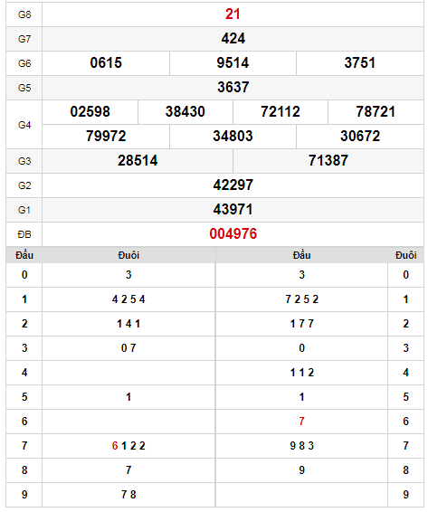Select G4 number 34803
This screenshot has width=428, height=512.
[233, 137]
